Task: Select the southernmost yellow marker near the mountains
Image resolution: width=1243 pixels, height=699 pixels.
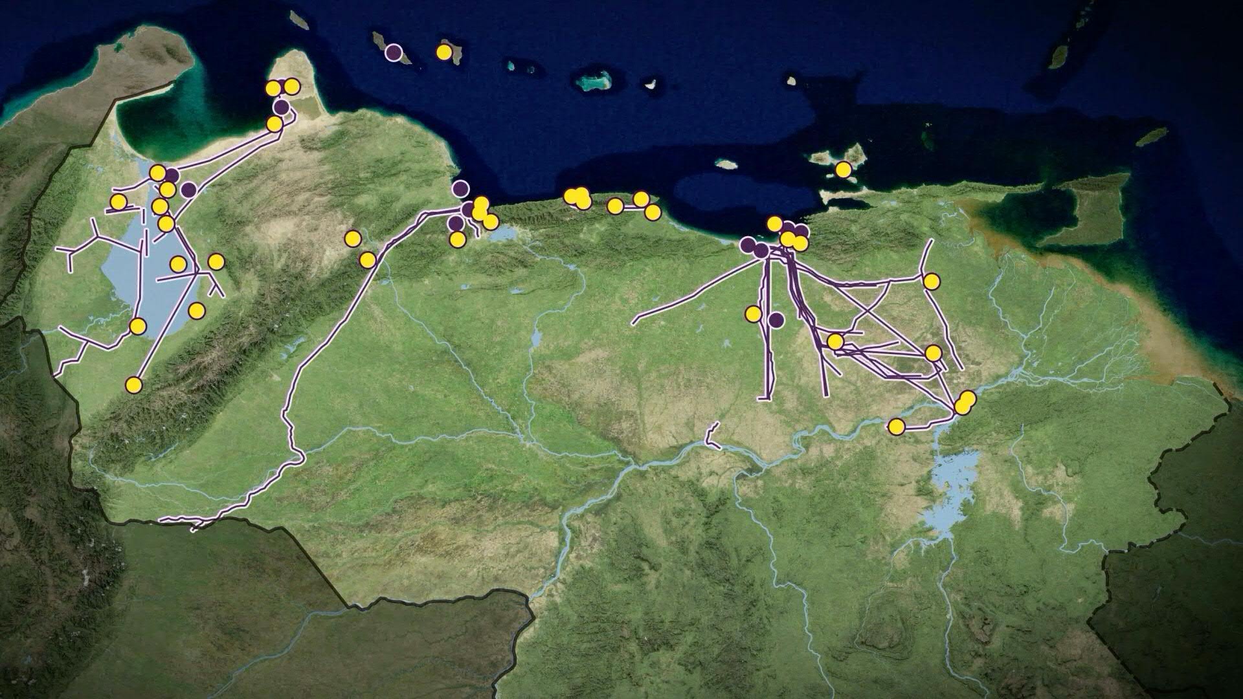Action: click(x=135, y=386)
